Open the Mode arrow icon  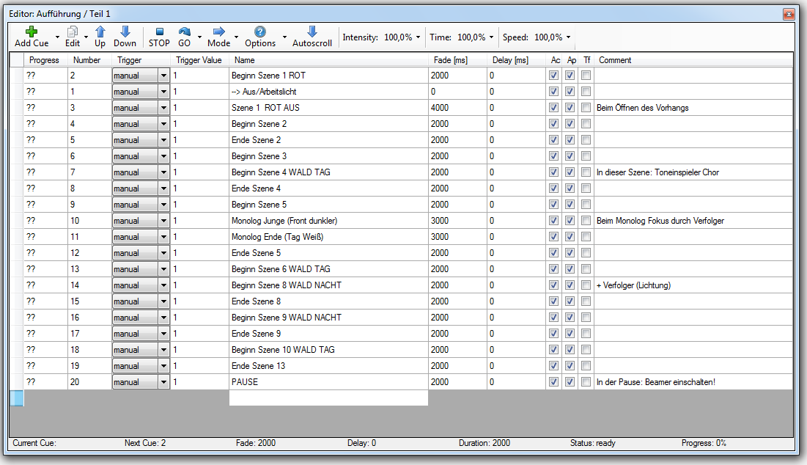pyautogui.click(x=218, y=32)
